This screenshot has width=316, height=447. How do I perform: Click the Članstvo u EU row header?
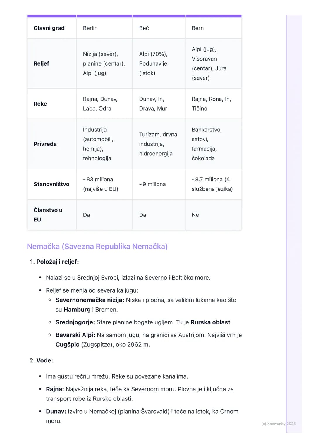[x=51, y=215]
